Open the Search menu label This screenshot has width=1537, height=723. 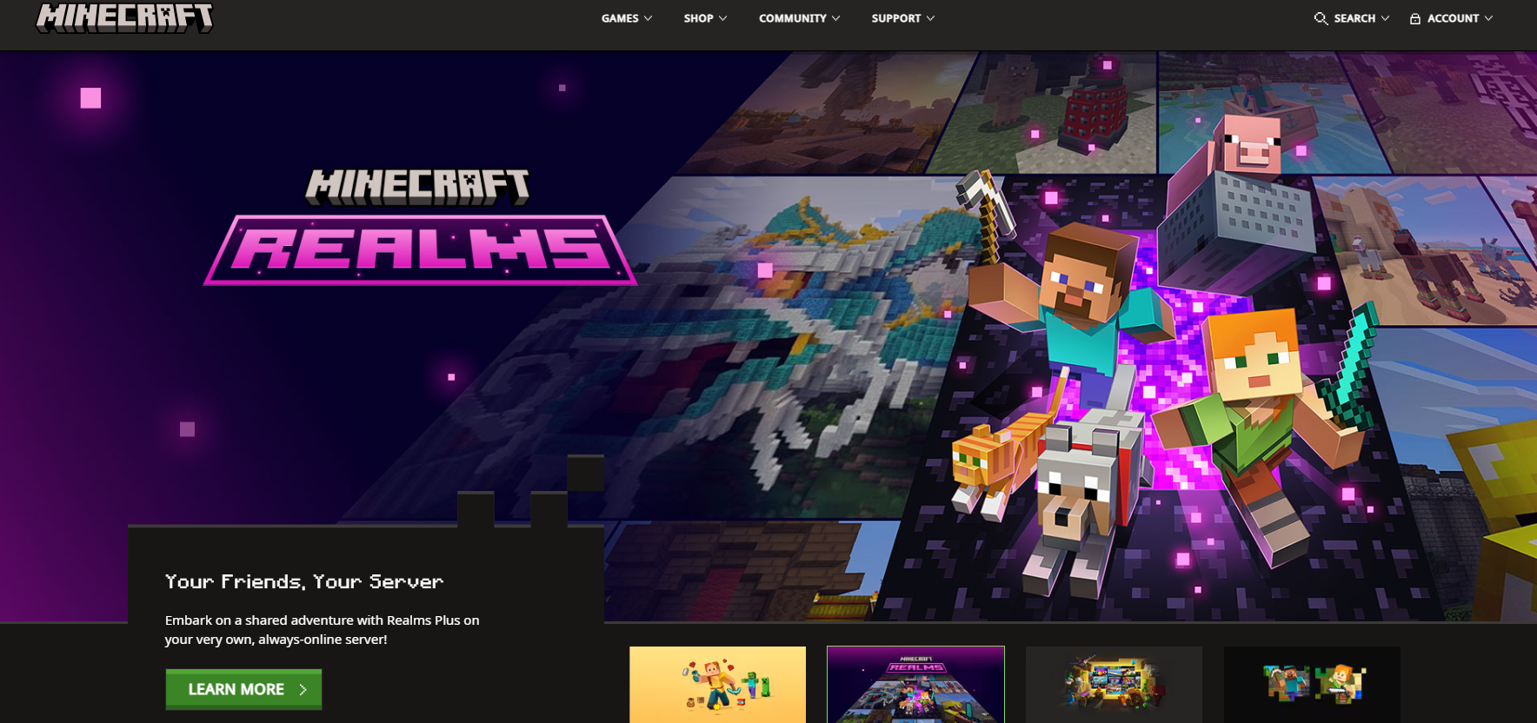tap(1354, 18)
